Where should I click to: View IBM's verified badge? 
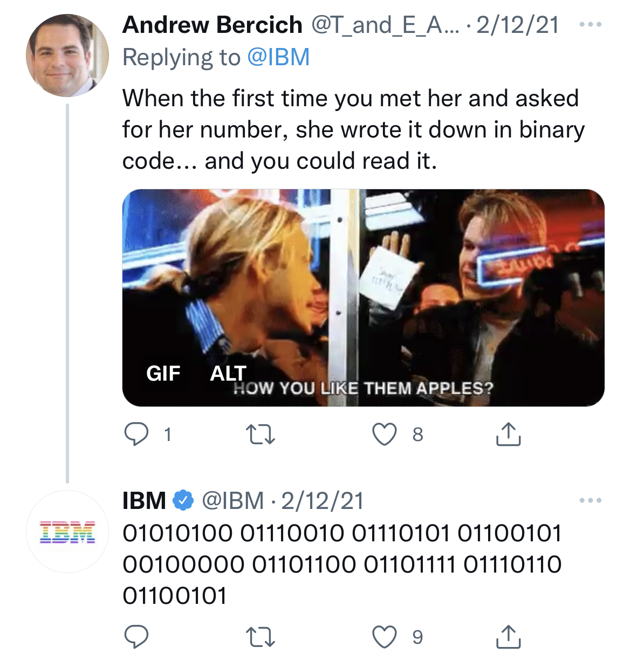(x=183, y=501)
